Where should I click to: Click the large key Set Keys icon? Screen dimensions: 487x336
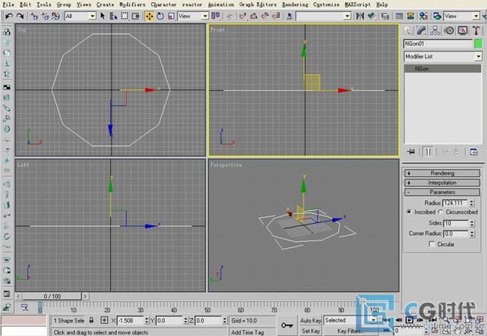tap(287, 325)
